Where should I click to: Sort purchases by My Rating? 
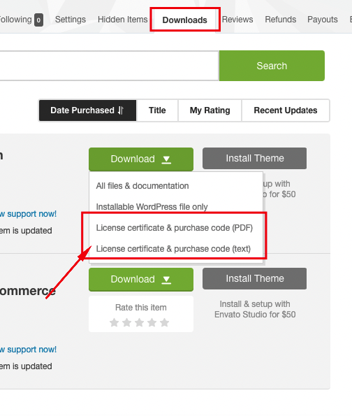[x=210, y=110]
